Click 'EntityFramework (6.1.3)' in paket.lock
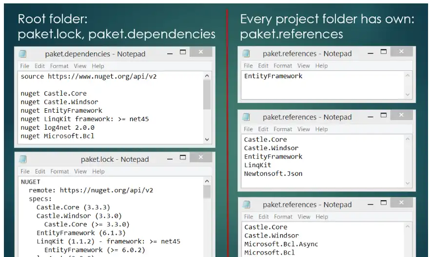The height and width of the screenshot is (257, 430). pyautogui.click(x=81, y=233)
